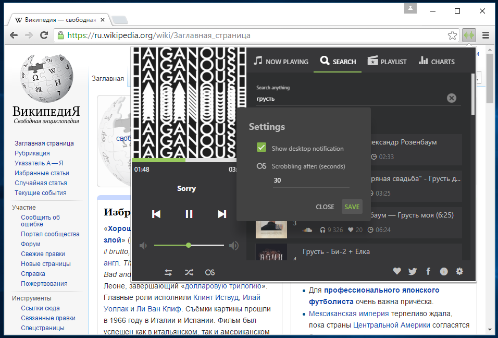
Task: Switch to the Now Playing tab
Action: (281, 62)
